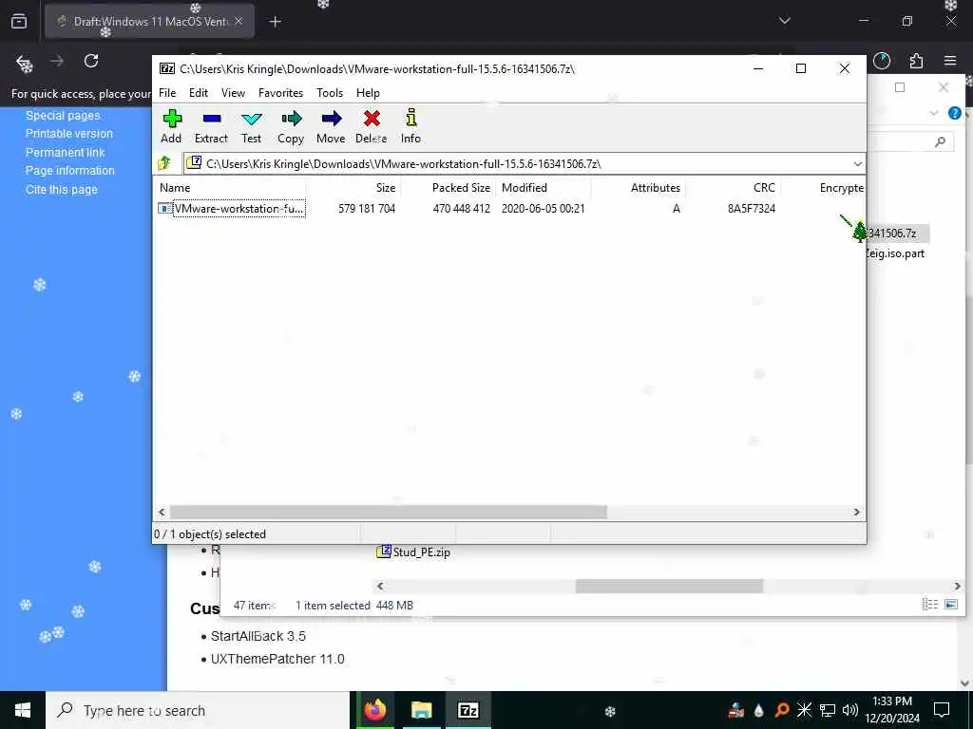Sort by the Size column header
The width and height of the screenshot is (973, 729).
[353, 188]
